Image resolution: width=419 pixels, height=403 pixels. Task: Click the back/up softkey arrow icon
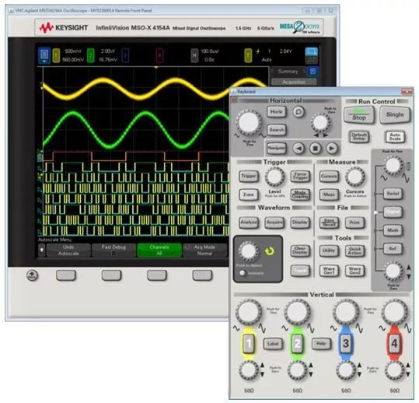pyautogui.click(x=32, y=275)
